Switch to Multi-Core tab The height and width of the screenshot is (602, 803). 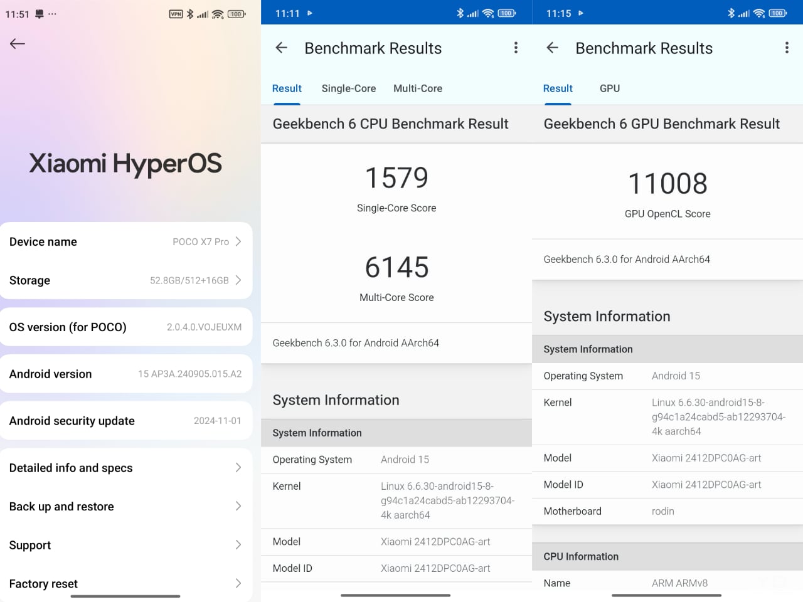pos(417,88)
